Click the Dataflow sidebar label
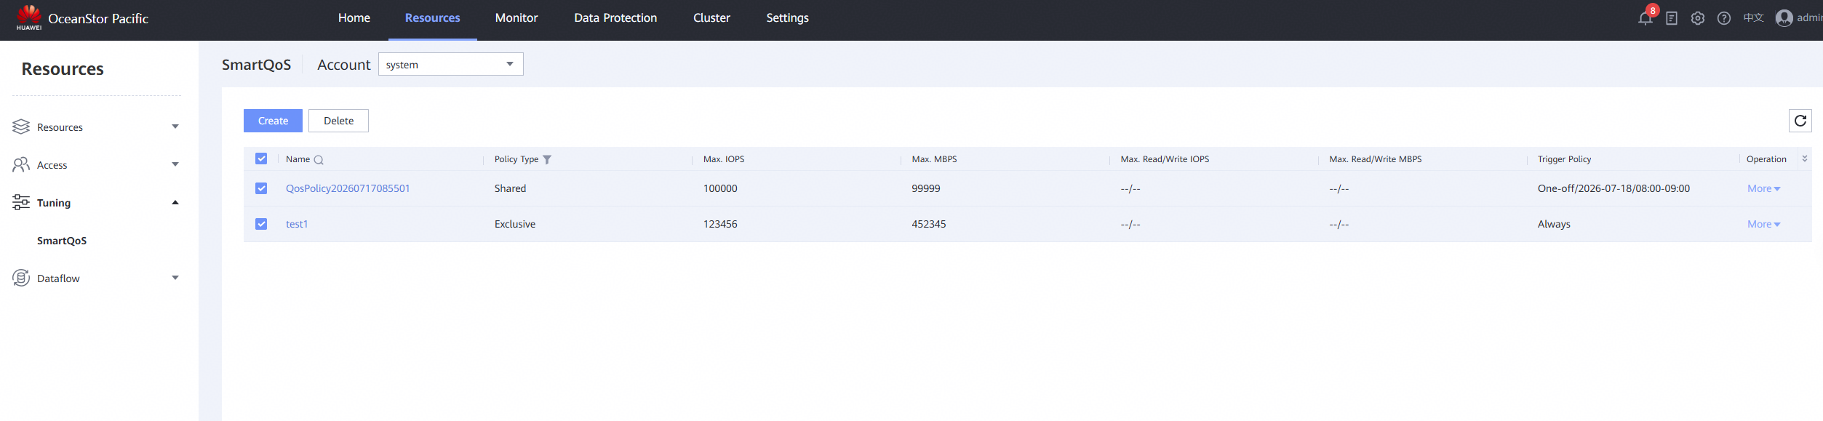 click(x=58, y=278)
